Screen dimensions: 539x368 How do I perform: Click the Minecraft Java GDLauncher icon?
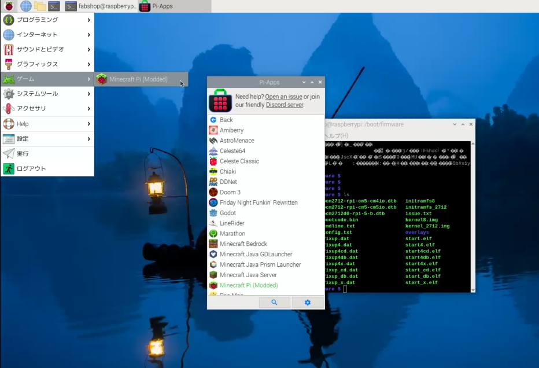click(213, 254)
